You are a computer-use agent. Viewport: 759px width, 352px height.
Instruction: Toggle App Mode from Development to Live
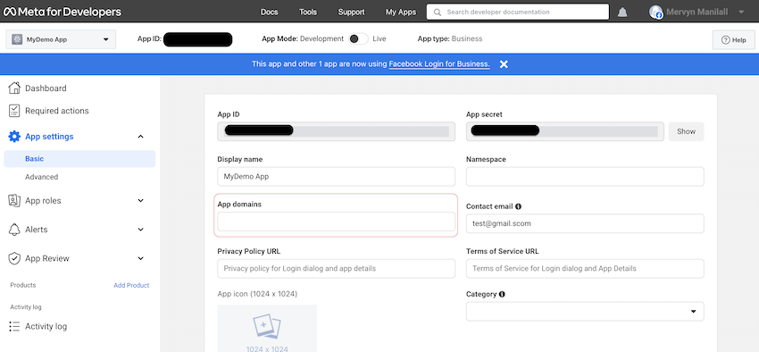358,38
